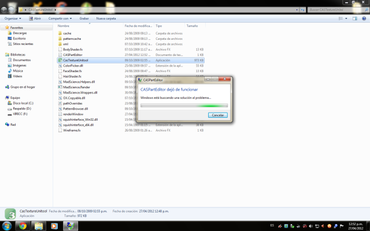This screenshot has height=231, width=370.
Task: Click the Windows Start button
Action: pos(6,225)
